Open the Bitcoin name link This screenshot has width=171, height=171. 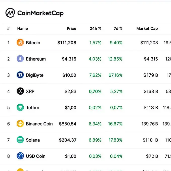click(x=33, y=43)
